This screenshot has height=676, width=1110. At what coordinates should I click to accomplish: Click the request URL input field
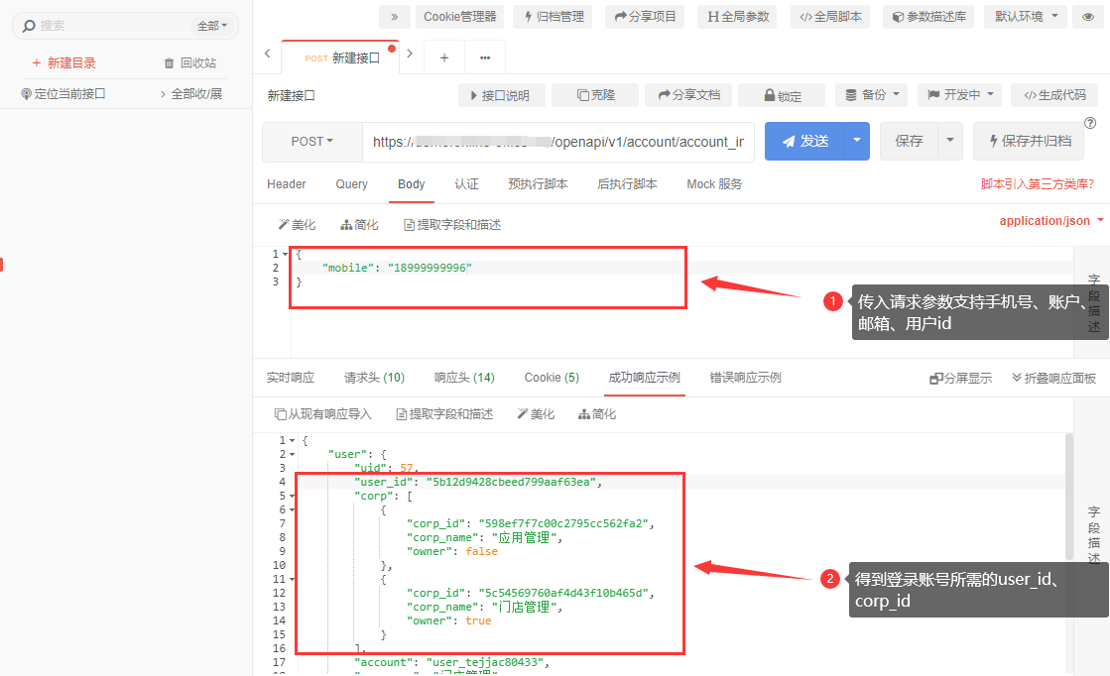click(x=557, y=142)
